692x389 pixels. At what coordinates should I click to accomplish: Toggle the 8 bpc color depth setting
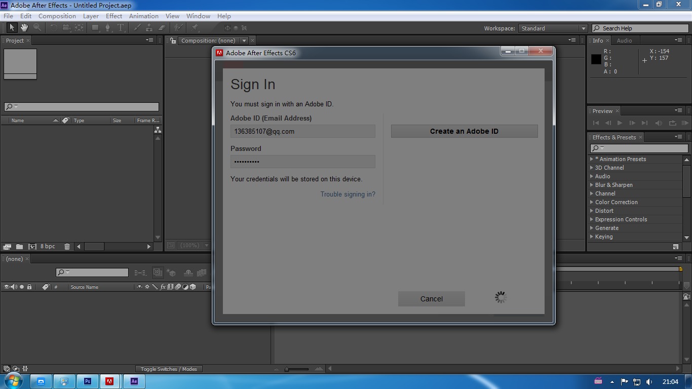(47, 246)
